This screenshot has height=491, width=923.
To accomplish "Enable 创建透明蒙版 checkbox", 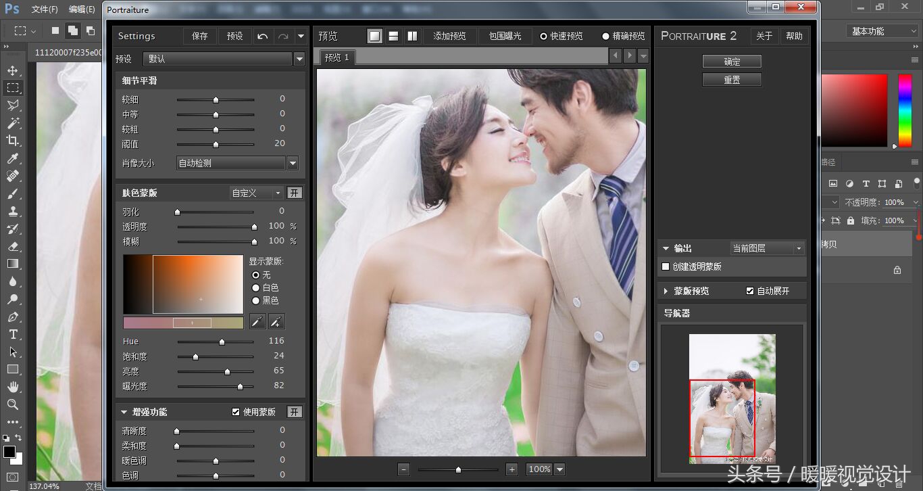I will (x=666, y=267).
